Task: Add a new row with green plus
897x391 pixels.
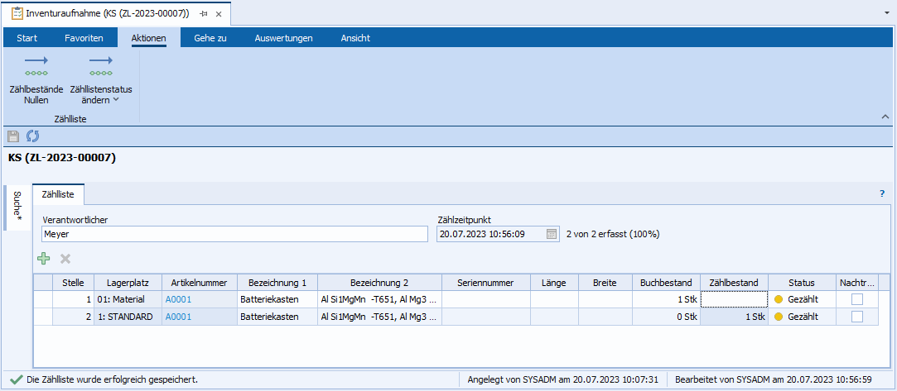Action: click(44, 259)
